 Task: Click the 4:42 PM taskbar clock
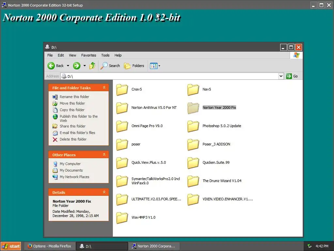coord(322,246)
